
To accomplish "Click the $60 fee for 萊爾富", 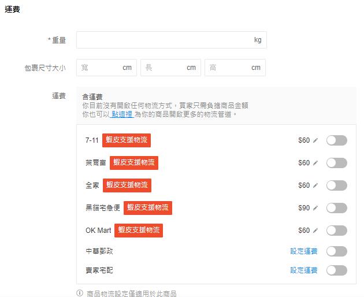I will point(304,163).
